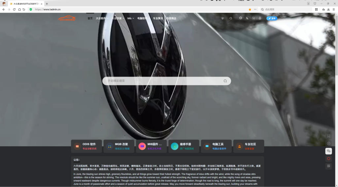Open notifications bell icon
338x187 pixels.
pyautogui.click(x=260, y=18)
